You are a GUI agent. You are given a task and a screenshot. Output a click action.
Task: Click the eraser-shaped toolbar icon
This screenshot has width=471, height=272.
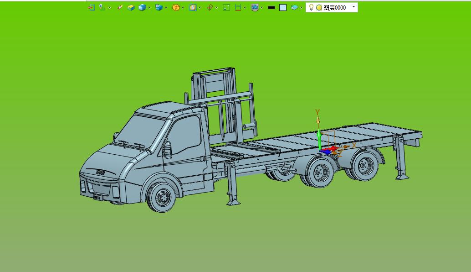(120, 7)
